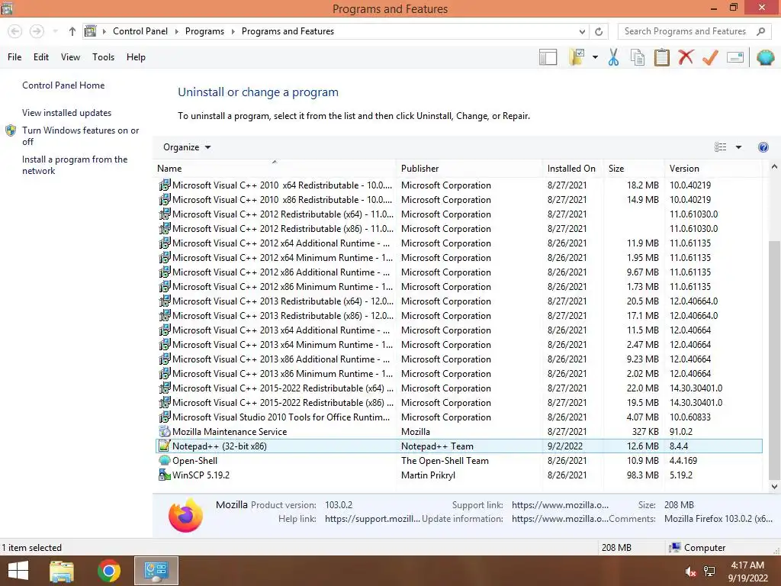Click the Back navigation arrow

pos(15,31)
